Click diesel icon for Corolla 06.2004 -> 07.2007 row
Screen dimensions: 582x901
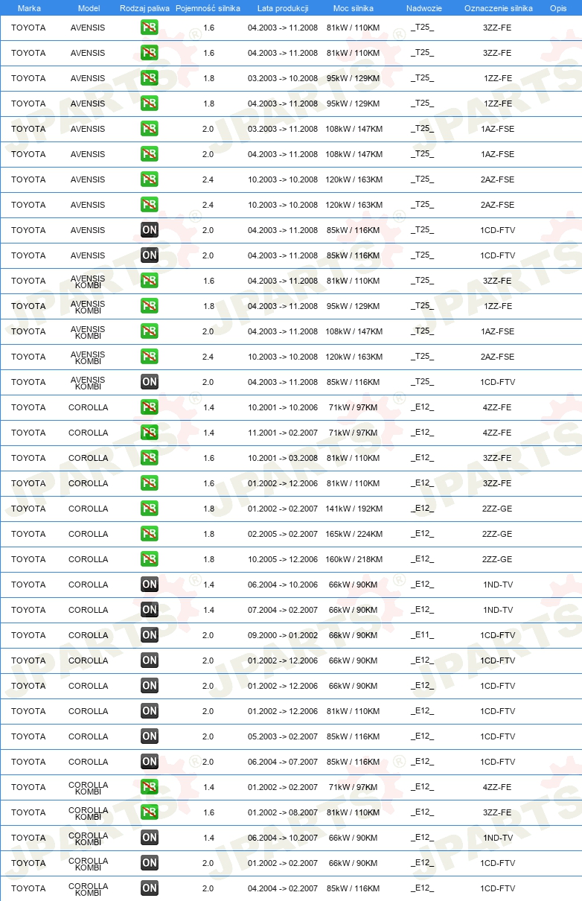tap(149, 762)
